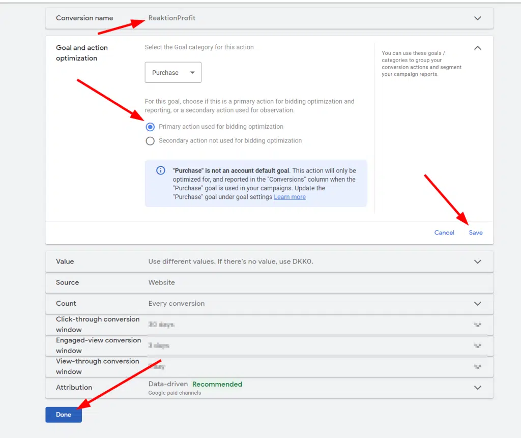Expand the Value settings row chevron
Image resolution: width=521 pixels, height=438 pixels.
[477, 262]
